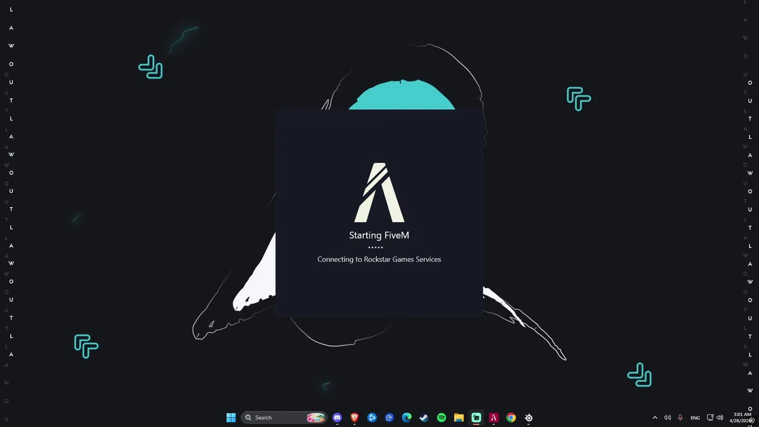Launch Discord from the taskbar

point(337,418)
